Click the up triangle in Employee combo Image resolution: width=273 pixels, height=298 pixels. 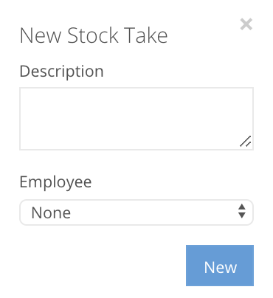pyautogui.click(x=242, y=207)
